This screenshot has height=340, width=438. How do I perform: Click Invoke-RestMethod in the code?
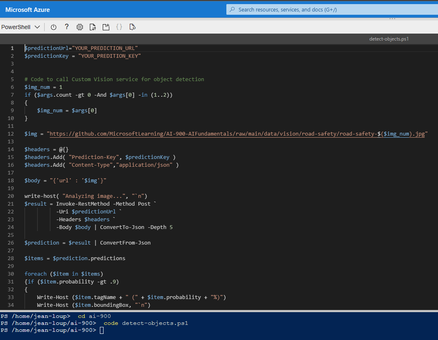tap(83, 204)
